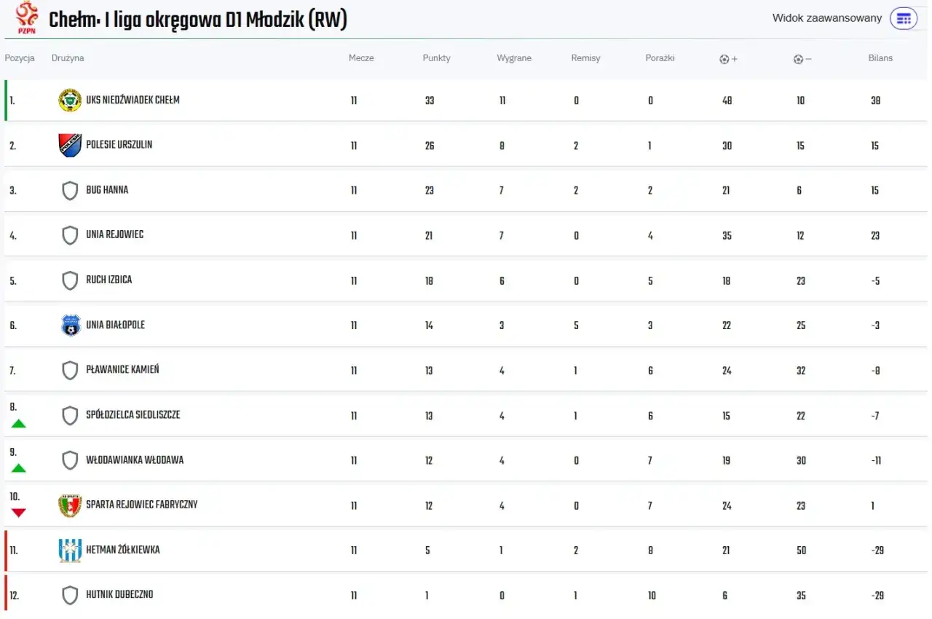The height and width of the screenshot is (619, 932).
Task: Click the Unia Białopole club badge
Action: (x=69, y=325)
